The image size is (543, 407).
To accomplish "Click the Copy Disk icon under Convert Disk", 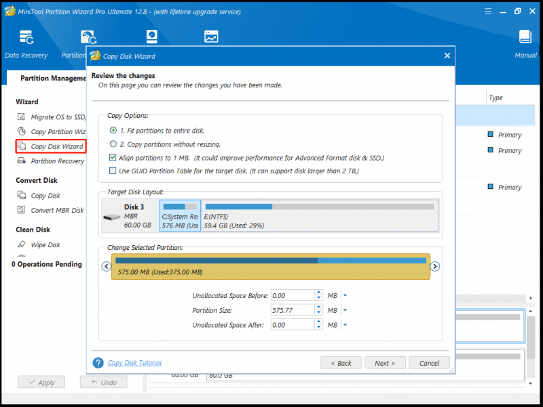I will pyautogui.click(x=22, y=195).
